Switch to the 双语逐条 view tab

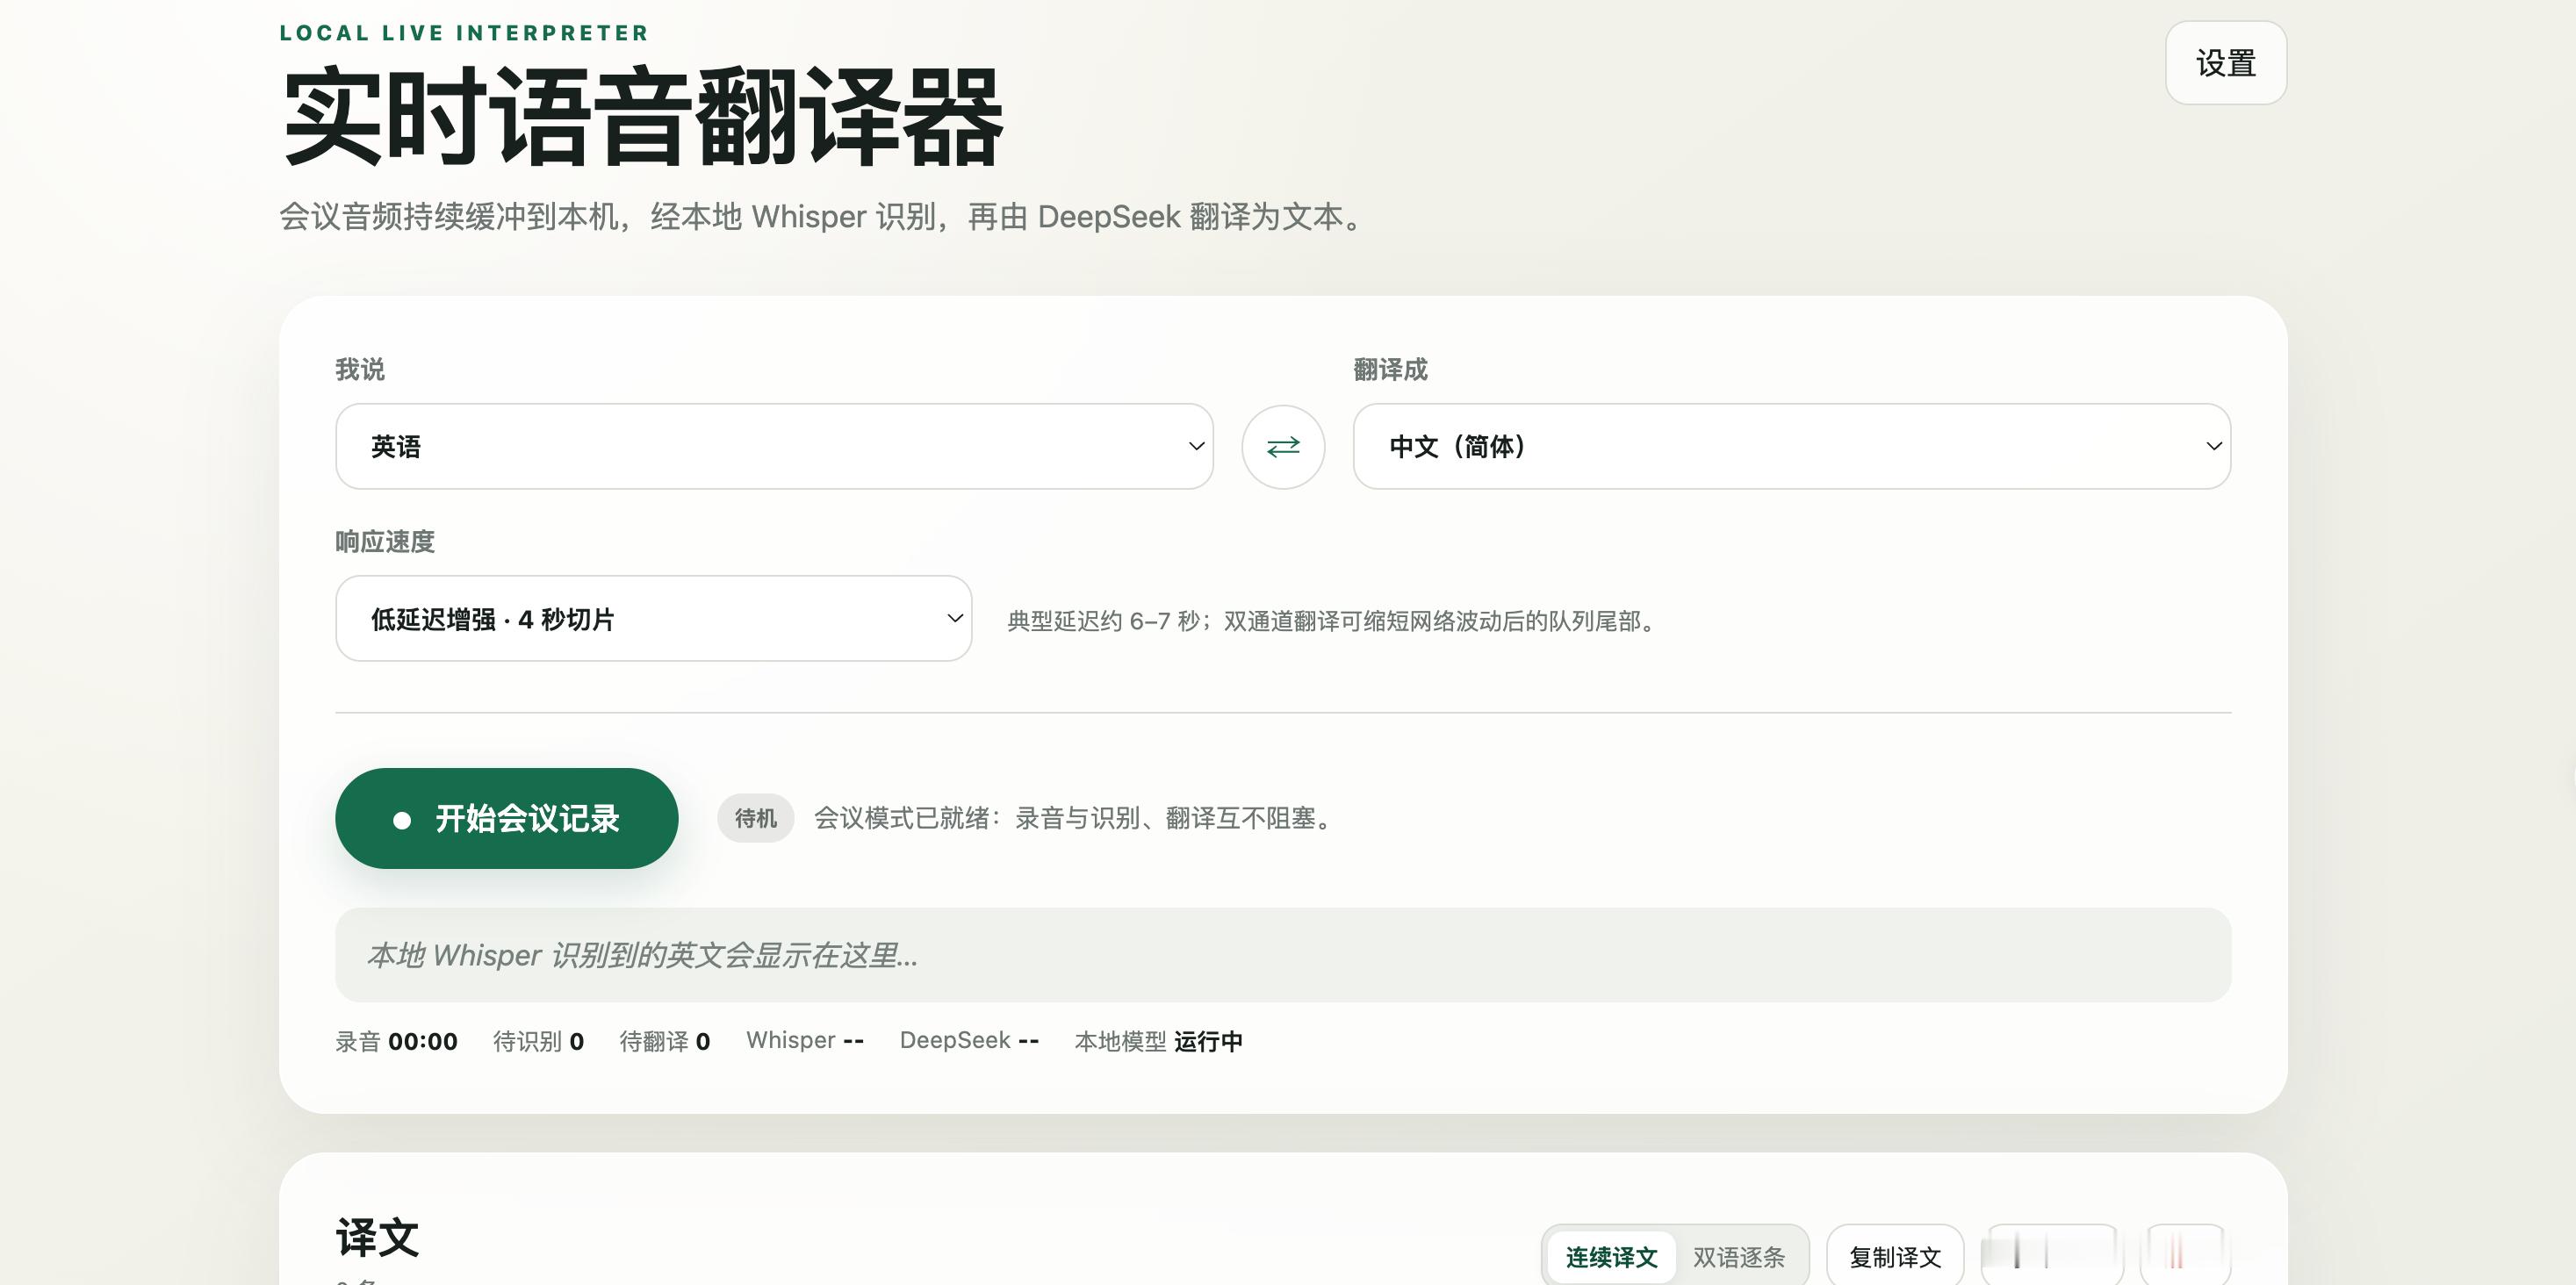[1738, 1257]
